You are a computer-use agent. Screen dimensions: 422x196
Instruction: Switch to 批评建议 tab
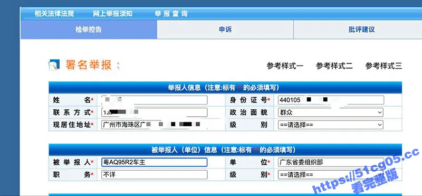point(361,30)
